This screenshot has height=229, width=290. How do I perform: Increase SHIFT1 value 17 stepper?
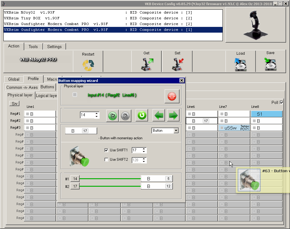coord(144,149)
